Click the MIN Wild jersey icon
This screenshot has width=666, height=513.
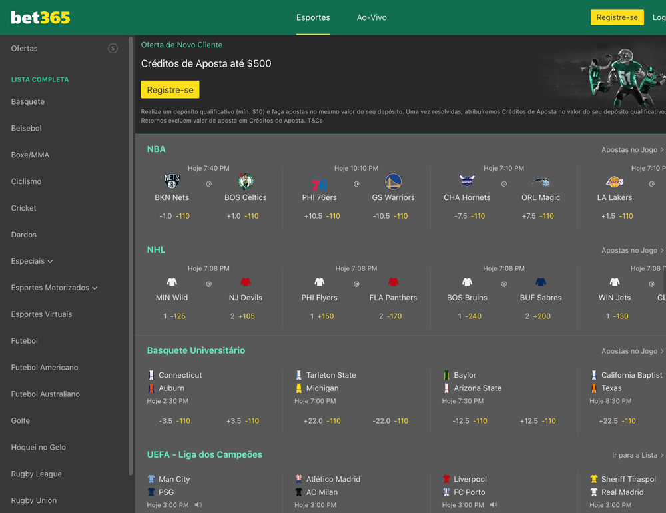click(172, 282)
